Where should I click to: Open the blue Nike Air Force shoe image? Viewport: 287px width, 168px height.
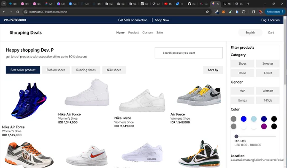pyautogui.click(x=29, y=100)
